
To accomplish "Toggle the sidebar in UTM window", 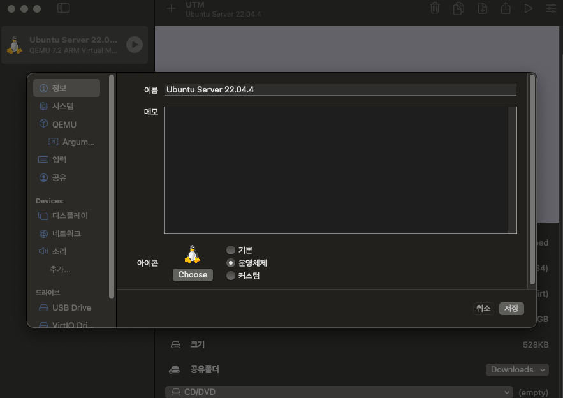I will (64, 8).
